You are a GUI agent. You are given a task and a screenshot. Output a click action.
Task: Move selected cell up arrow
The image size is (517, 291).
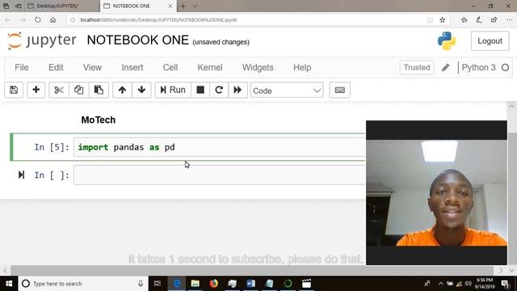(x=122, y=90)
